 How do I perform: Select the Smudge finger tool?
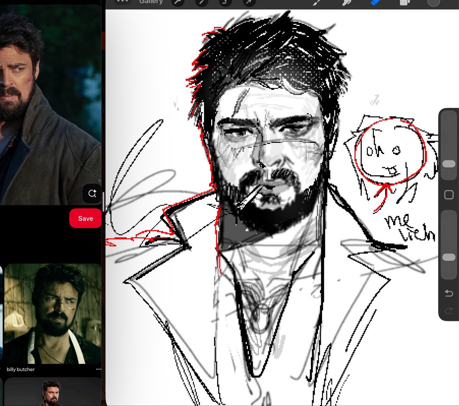(x=347, y=2)
